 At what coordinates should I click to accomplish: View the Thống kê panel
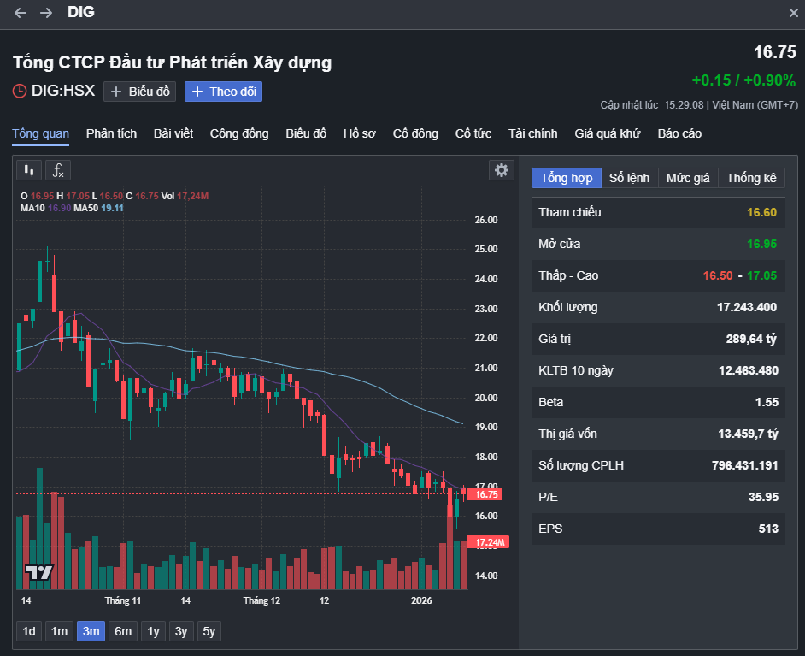(751, 178)
